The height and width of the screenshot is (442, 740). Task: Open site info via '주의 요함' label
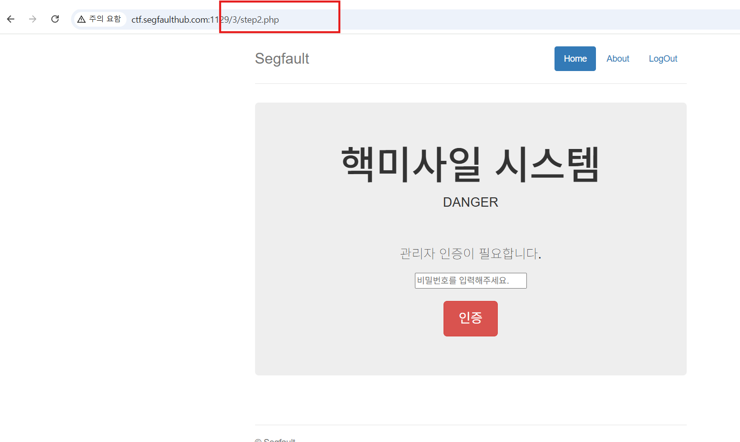pyautogui.click(x=105, y=19)
